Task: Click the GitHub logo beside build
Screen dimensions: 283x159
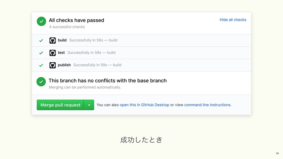Action: coord(53,40)
